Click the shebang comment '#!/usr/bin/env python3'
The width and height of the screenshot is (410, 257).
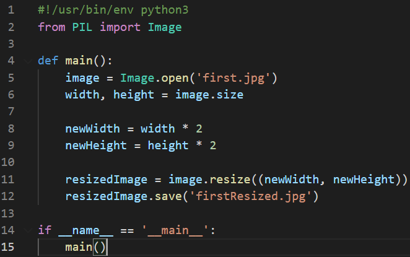pos(113,10)
